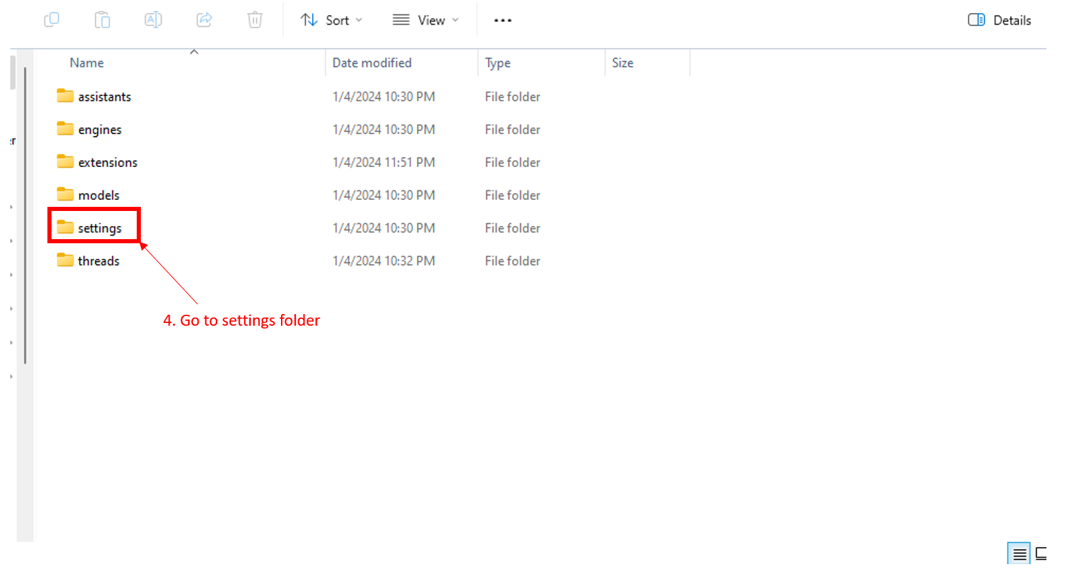Open the View dropdown menu

[425, 20]
